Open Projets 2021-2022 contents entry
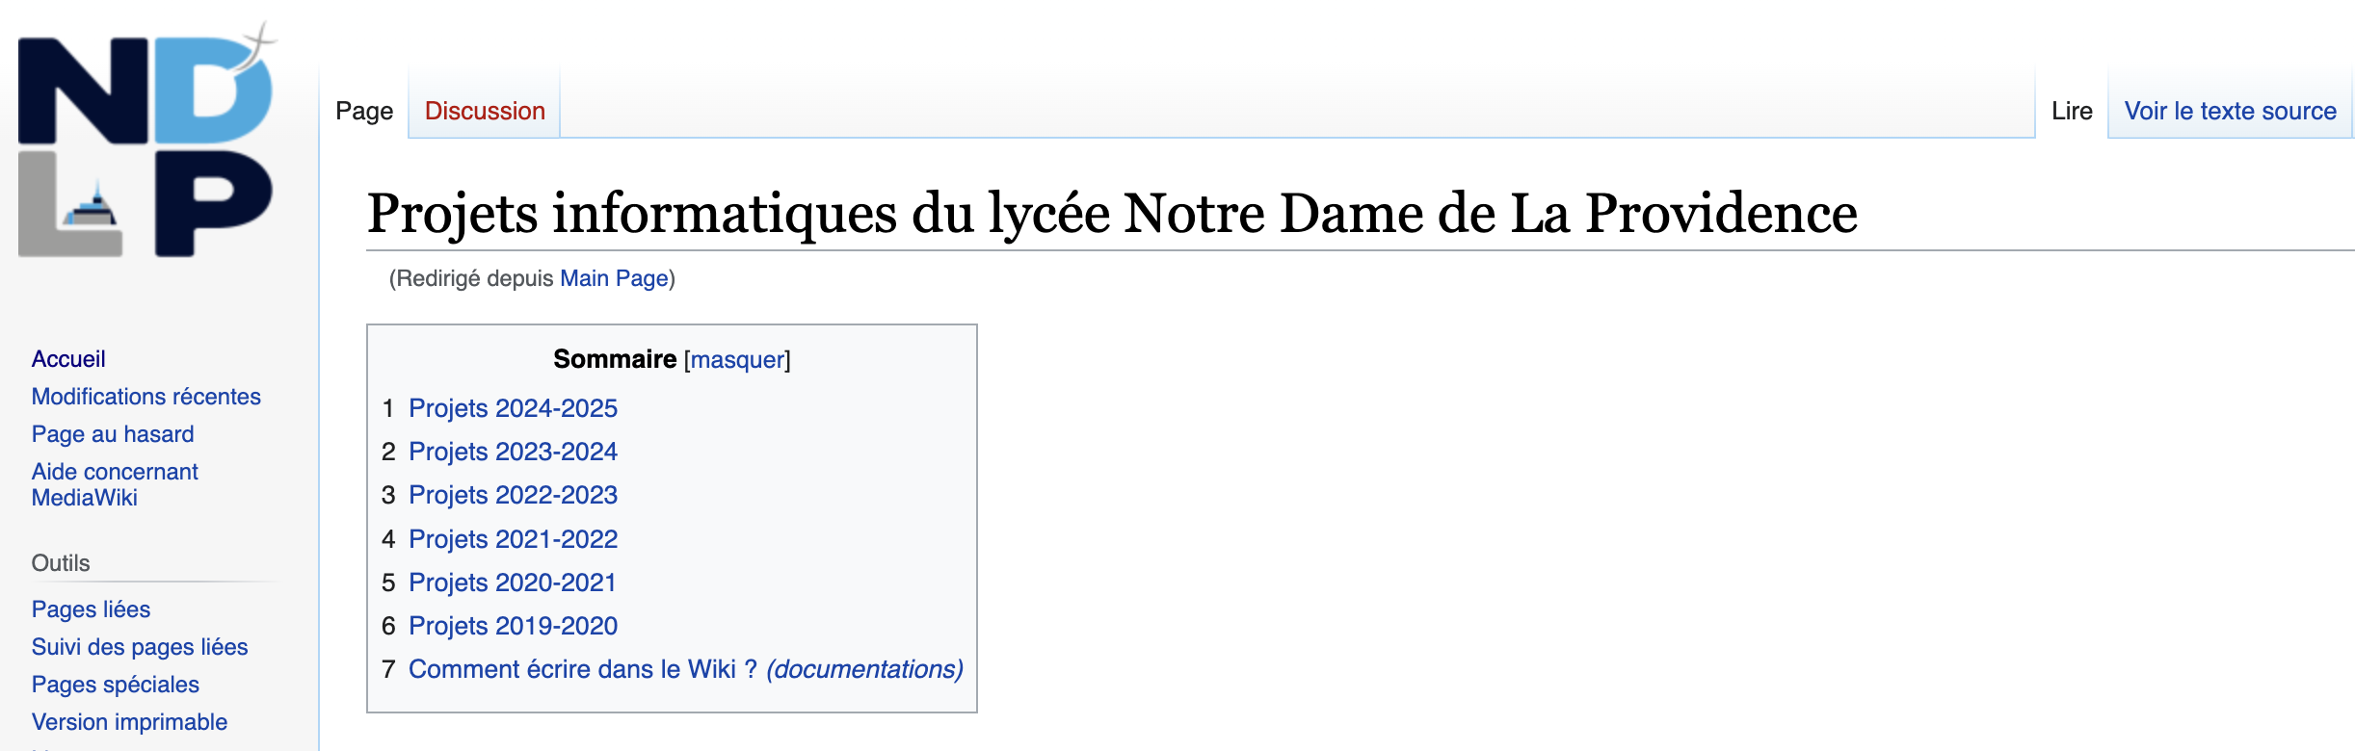Screen dimensions: 2355x751 [513, 539]
